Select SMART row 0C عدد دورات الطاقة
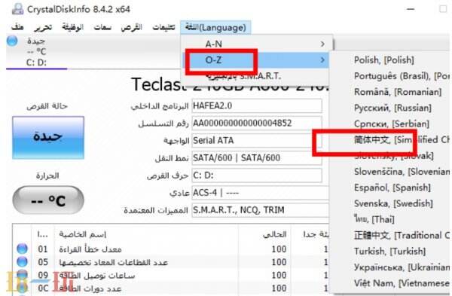This screenshot has height=296, width=452. (x=172, y=288)
